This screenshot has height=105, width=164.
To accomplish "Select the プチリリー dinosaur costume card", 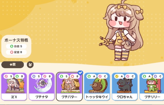I will pos(152,87).
